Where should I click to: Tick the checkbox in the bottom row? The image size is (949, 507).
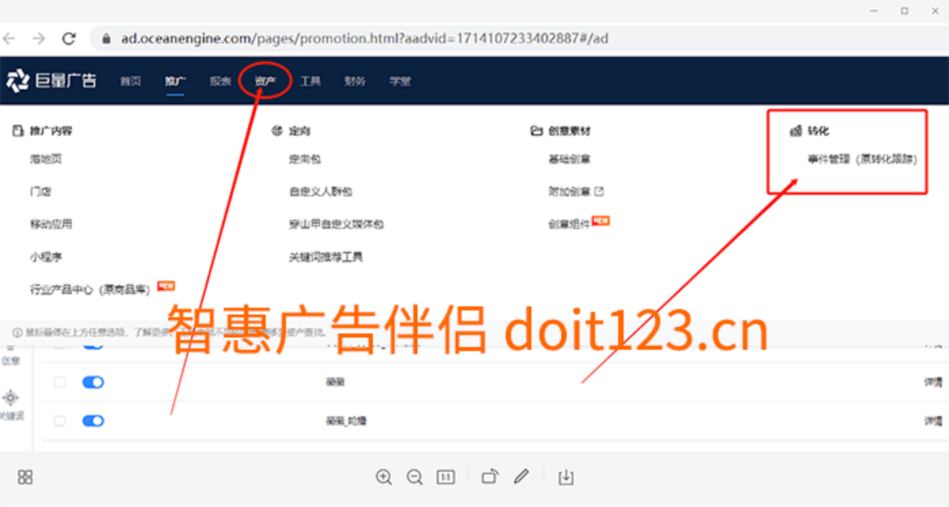click(x=60, y=421)
